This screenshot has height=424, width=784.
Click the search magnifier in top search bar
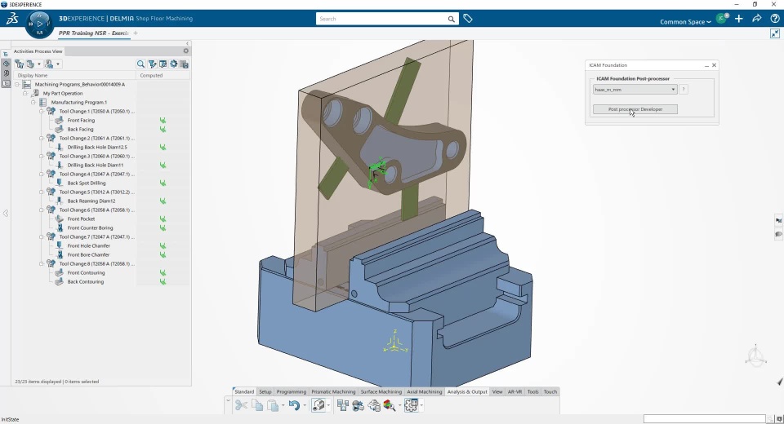pos(451,19)
